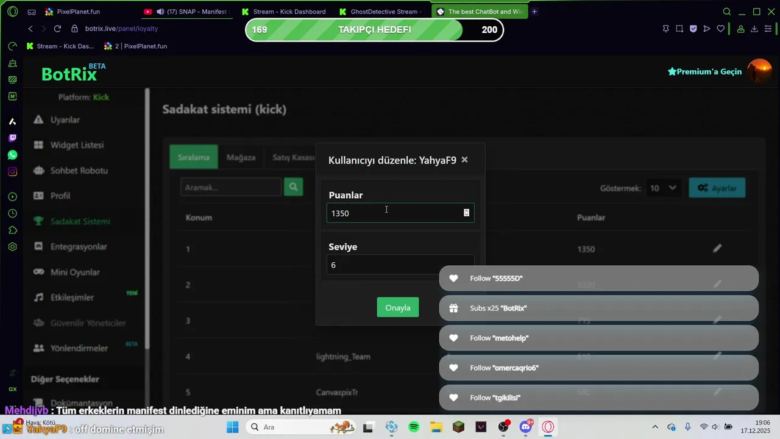Image resolution: width=780 pixels, height=439 pixels.
Task: Click the snapshot capture icon
Action: coord(679,29)
